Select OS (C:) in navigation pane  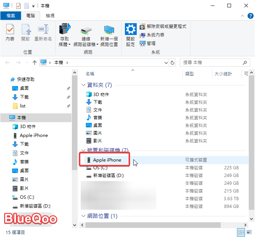tap(27, 197)
